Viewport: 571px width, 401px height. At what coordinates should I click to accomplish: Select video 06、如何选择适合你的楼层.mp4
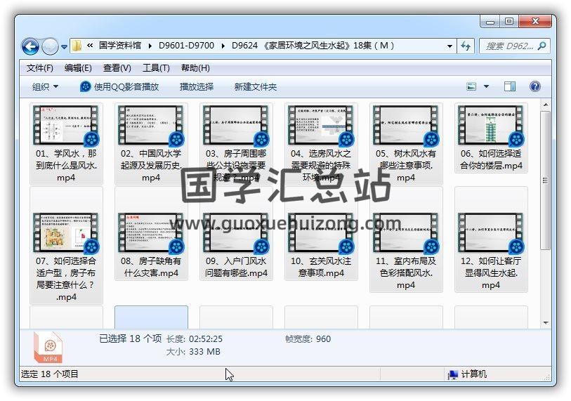coord(491,138)
